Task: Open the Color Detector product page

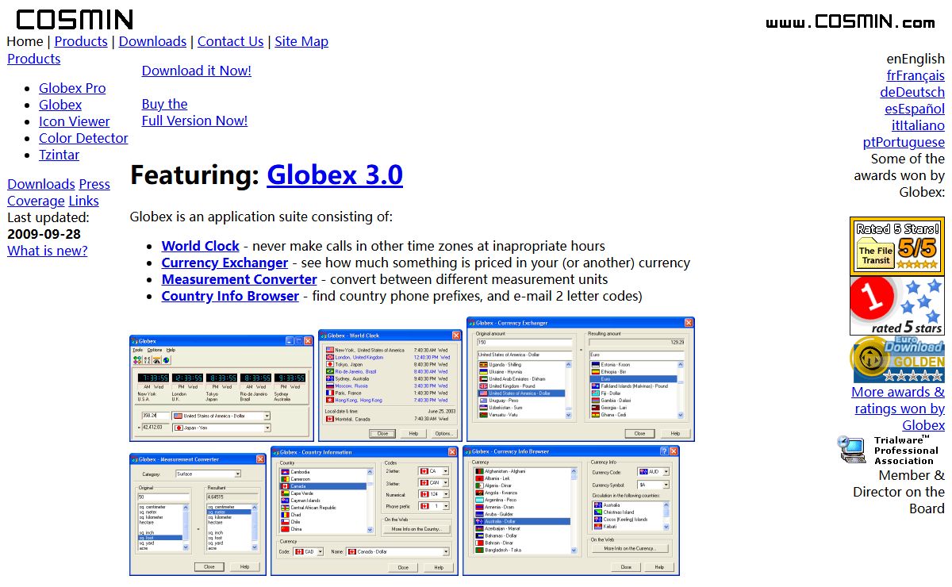Action: [83, 138]
